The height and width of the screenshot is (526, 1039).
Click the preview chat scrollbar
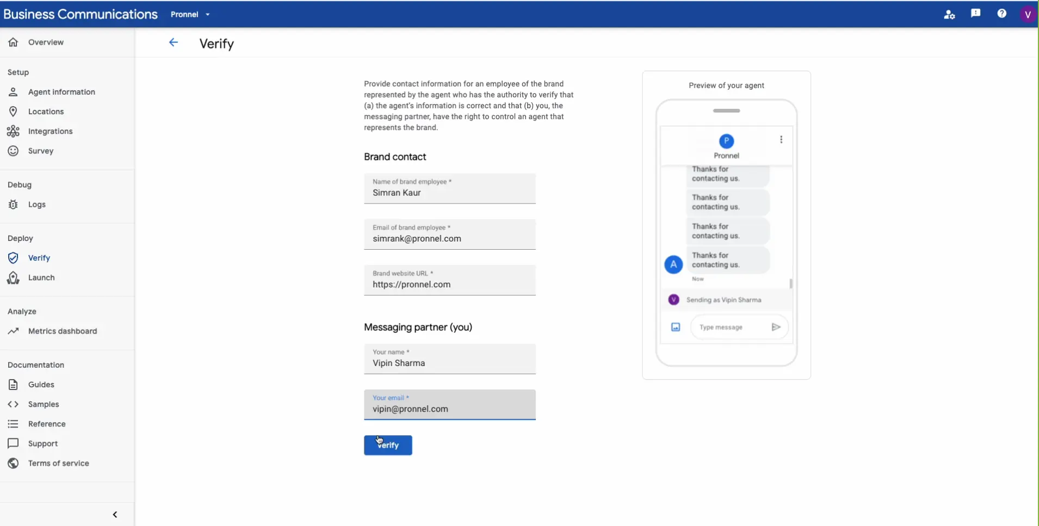click(791, 283)
